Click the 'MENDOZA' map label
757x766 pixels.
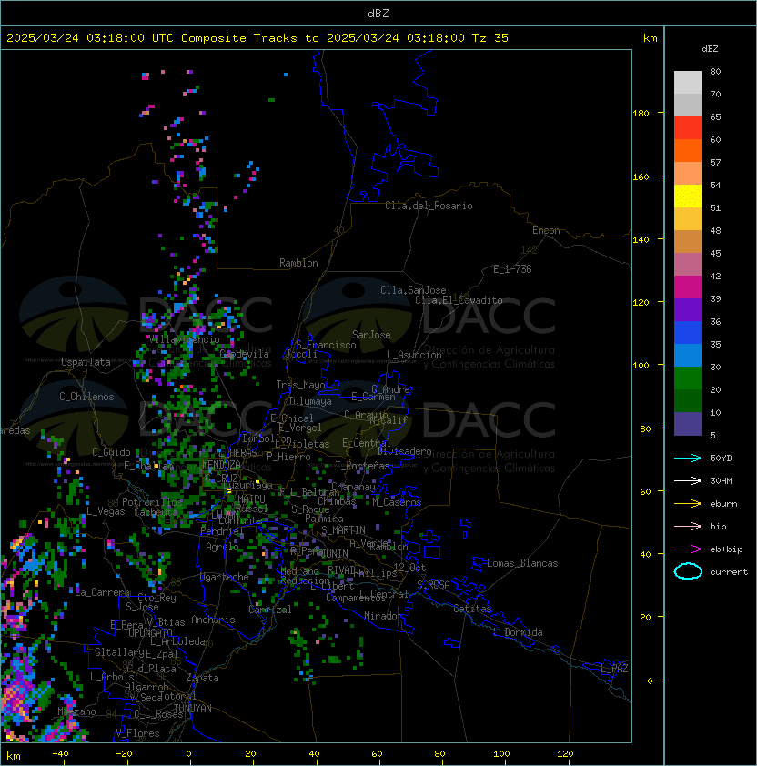(x=221, y=465)
